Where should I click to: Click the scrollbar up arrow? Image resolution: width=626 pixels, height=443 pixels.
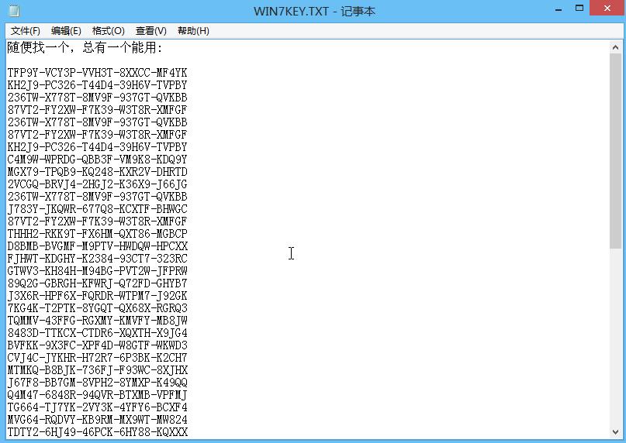click(x=616, y=47)
